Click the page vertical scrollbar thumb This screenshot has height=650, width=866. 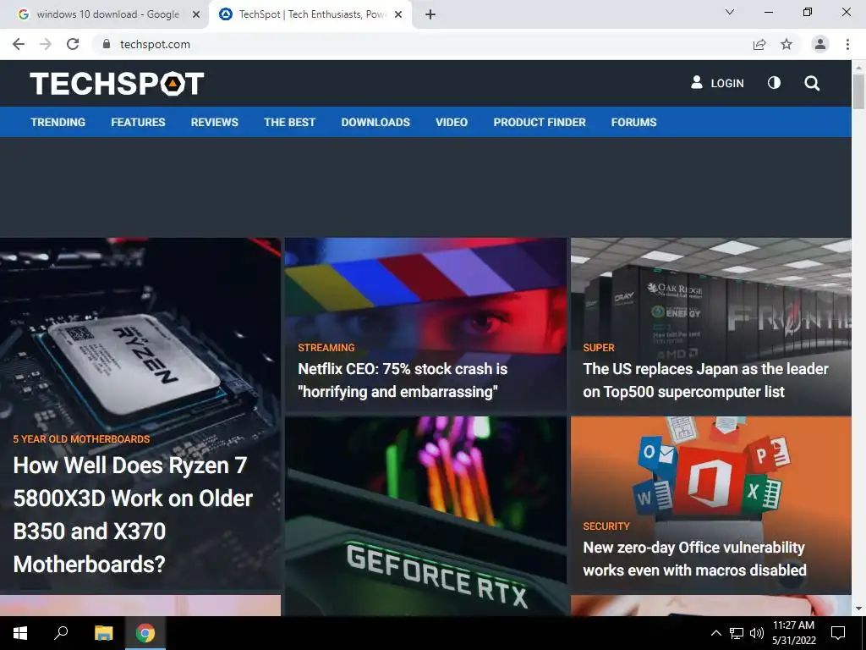(858, 91)
